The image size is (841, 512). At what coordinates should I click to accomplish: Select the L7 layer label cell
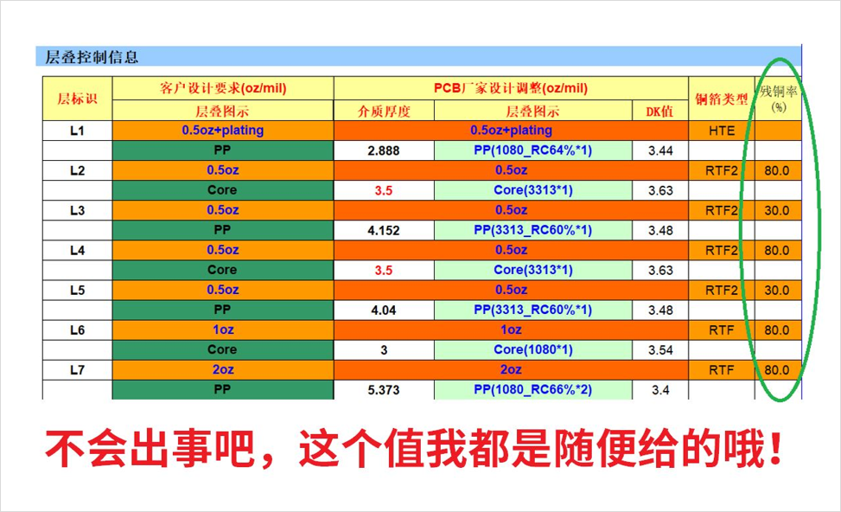[x=77, y=370]
